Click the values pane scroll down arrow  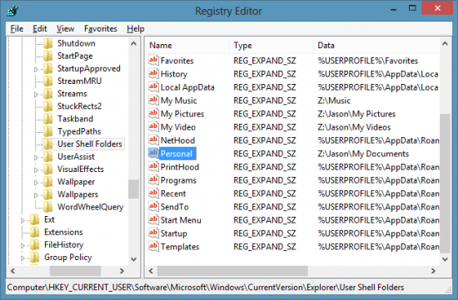click(445, 259)
